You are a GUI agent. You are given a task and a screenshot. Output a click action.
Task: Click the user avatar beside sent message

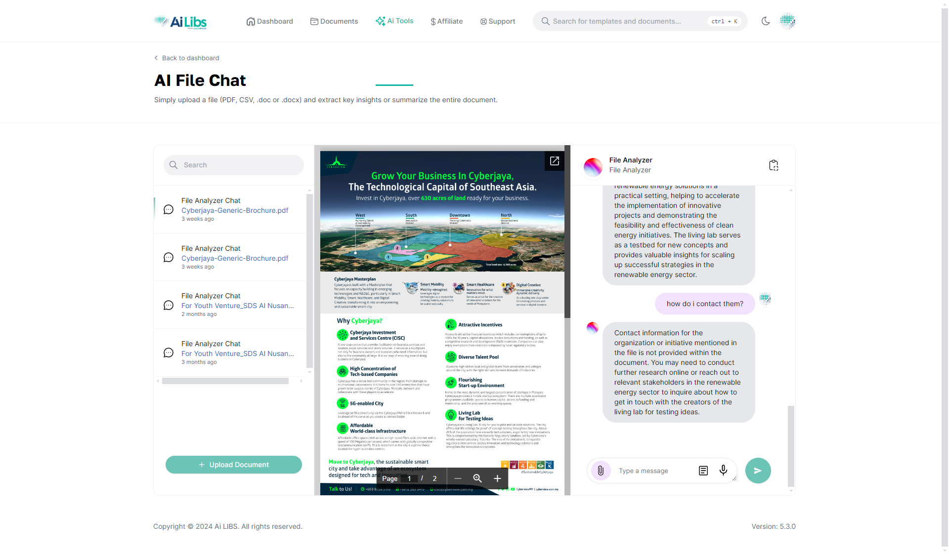765,298
